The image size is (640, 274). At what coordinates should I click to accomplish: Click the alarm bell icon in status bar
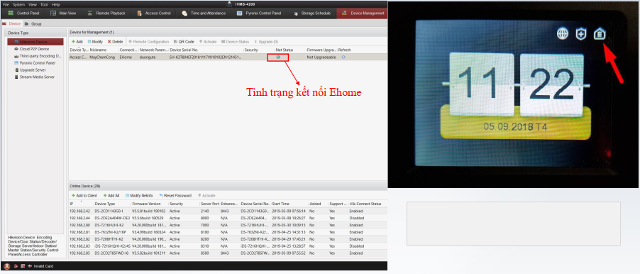6,266
